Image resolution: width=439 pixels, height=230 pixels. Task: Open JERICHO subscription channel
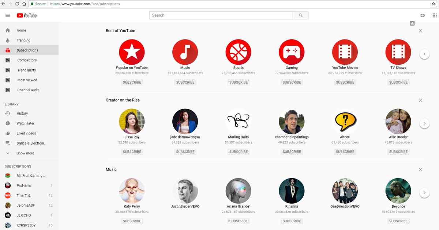(29, 215)
